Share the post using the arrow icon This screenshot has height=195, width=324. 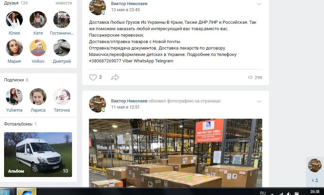(115, 77)
